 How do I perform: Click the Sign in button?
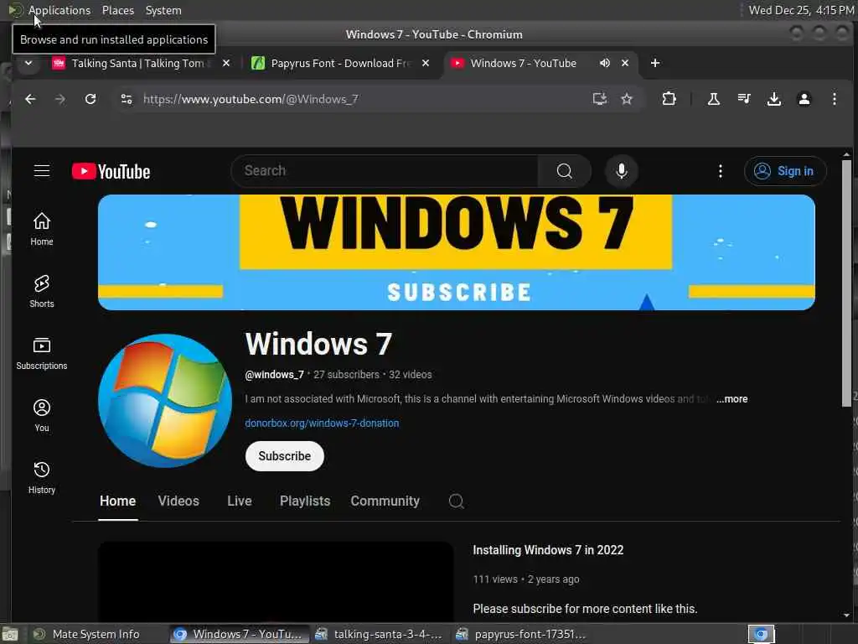pyautogui.click(x=784, y=171)
